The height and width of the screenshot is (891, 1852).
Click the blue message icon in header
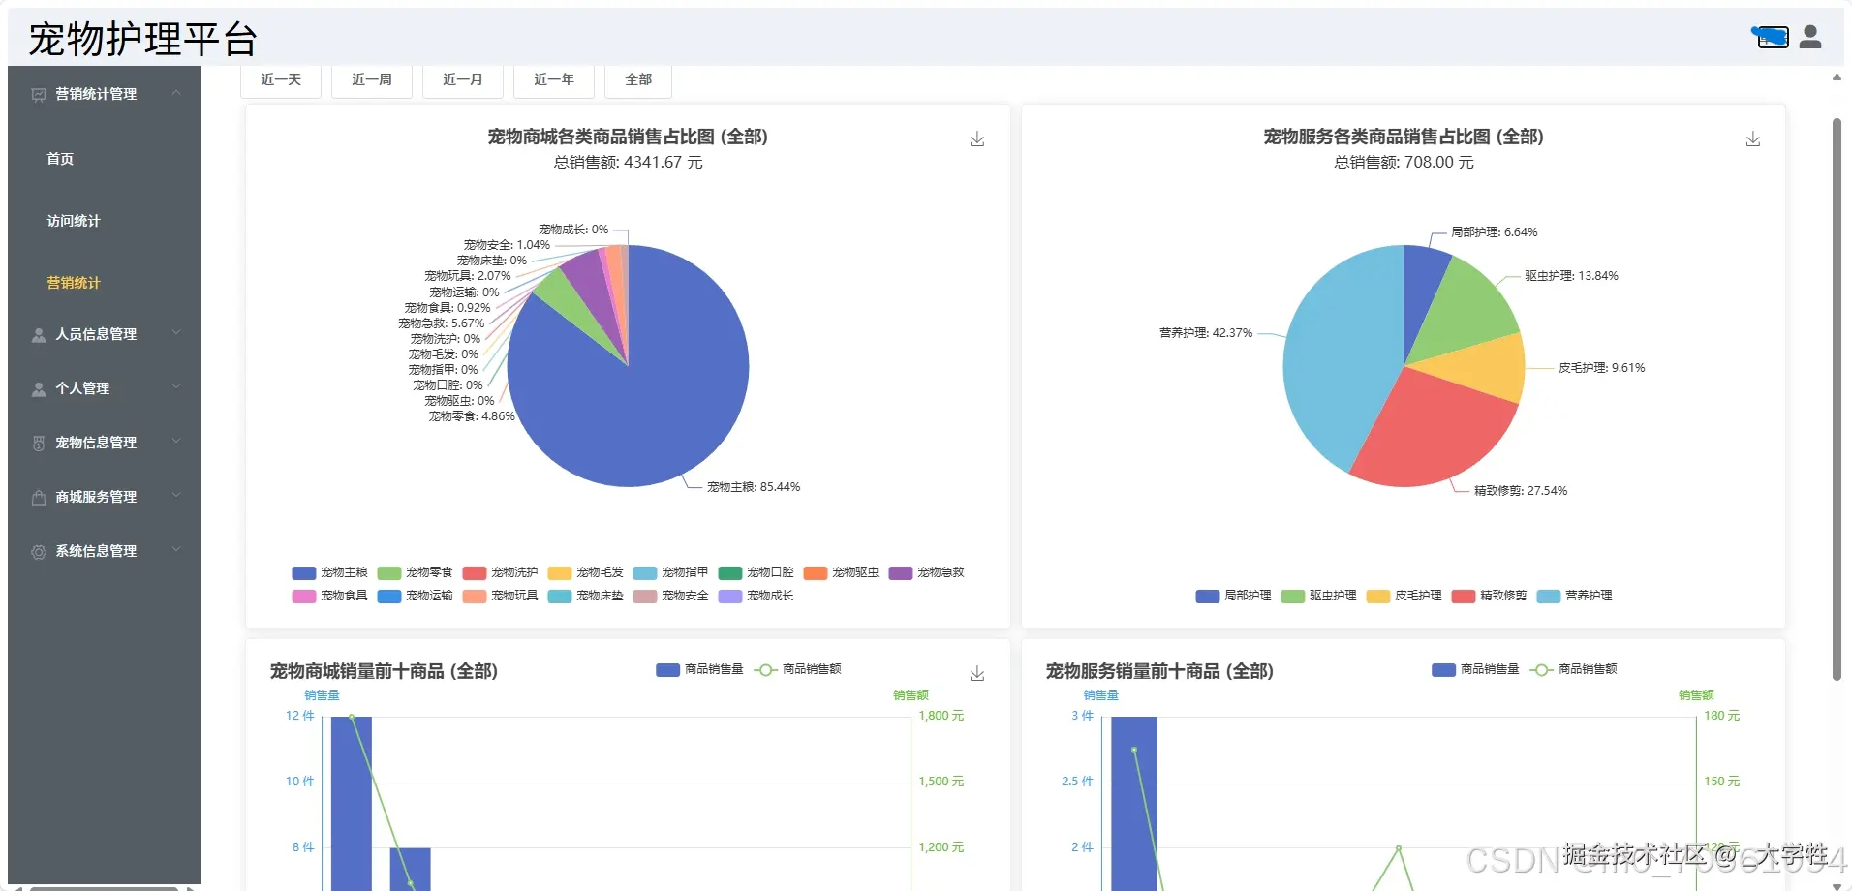[1771, 37]
